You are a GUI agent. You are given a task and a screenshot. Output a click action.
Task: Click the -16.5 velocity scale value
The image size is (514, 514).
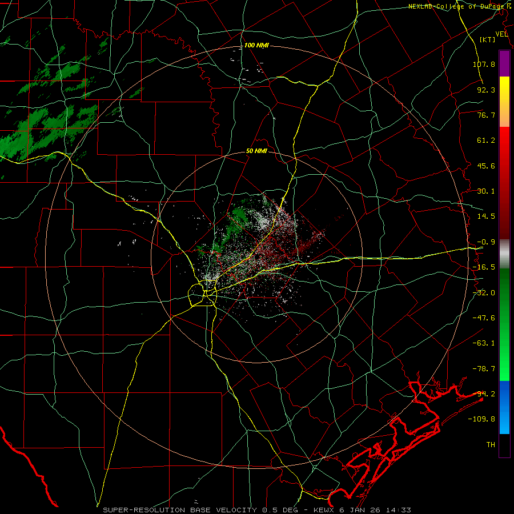pyautogui.click(x=484, y=267)
